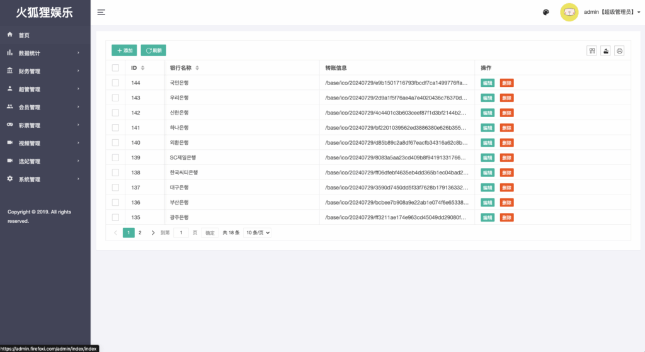645x352 pixels.
Task: Open the 10 条/页 page size dropdown
Action: tap(258, 232)
